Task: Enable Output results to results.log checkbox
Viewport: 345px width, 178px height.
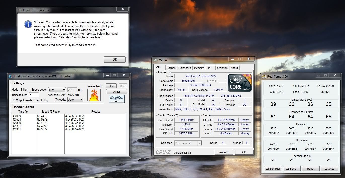Action: coord(14,100)
